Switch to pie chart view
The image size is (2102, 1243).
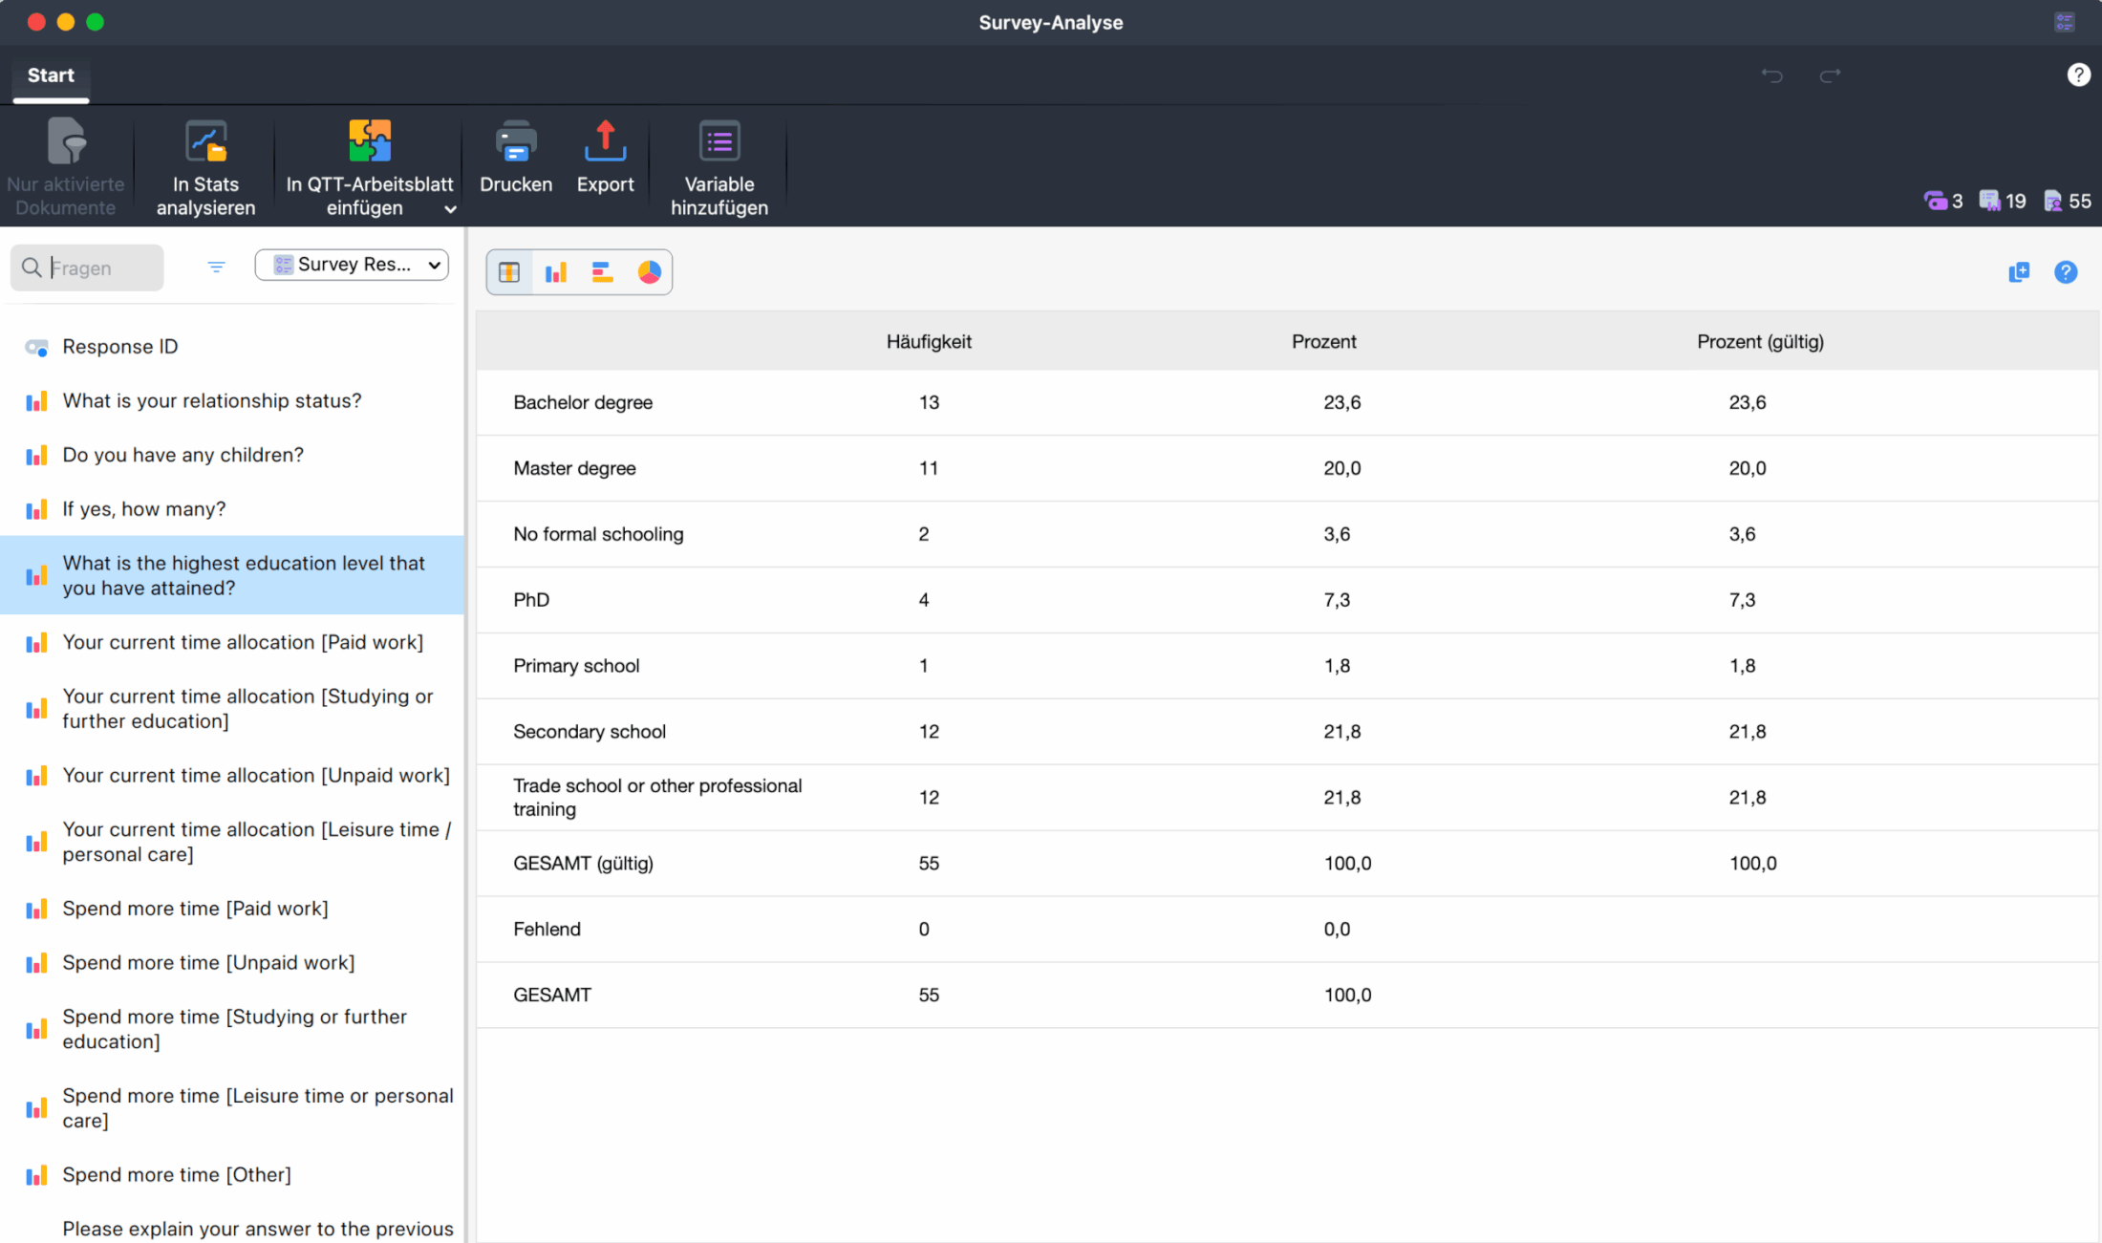click(649, 272)
